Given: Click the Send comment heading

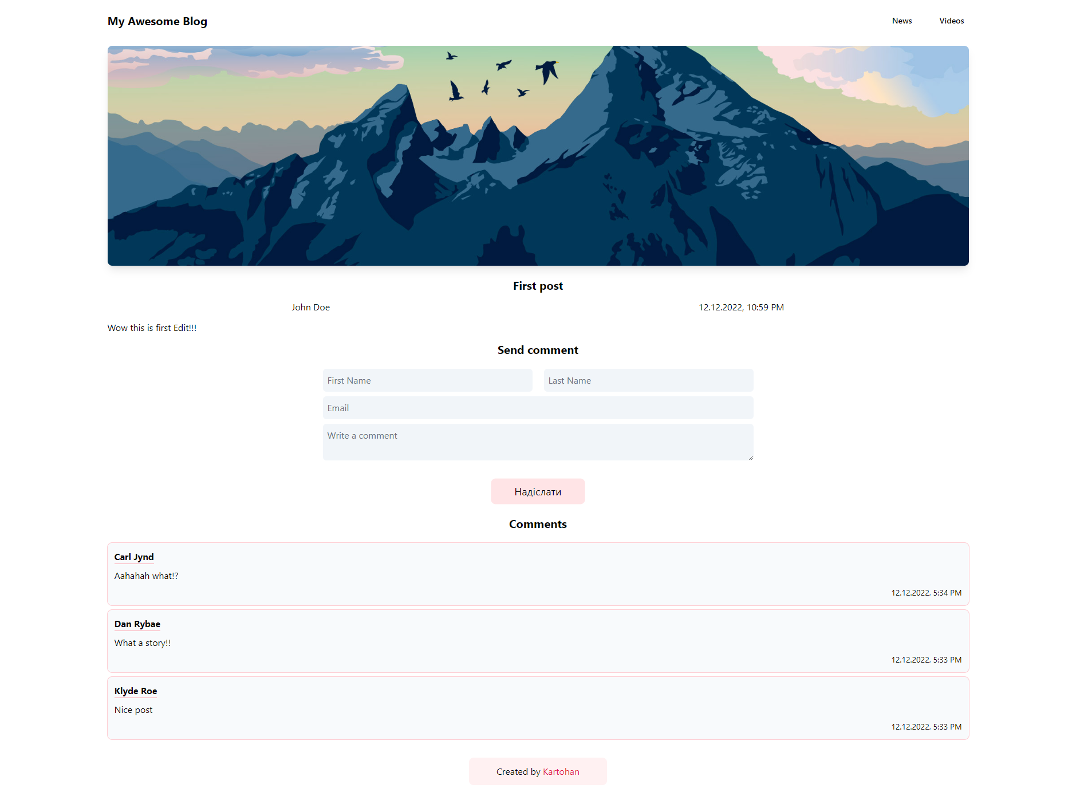Looking at the screenshot, I should pos(538,350).
